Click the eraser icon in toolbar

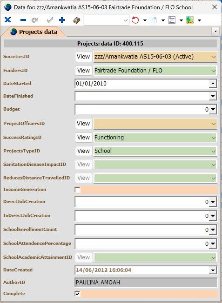[x=77, y=20]
